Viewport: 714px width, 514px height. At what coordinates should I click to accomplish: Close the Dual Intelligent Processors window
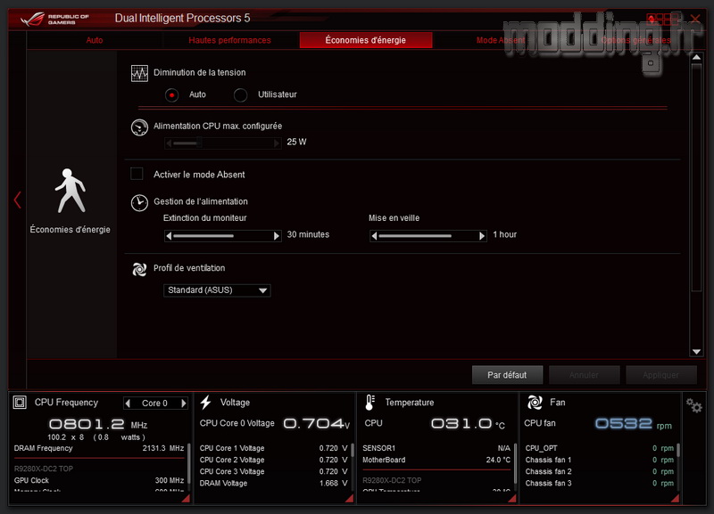click(x=695, y=19)
